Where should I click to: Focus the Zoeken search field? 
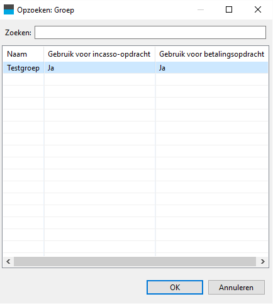pyautogui.click(x=150, y=33)
